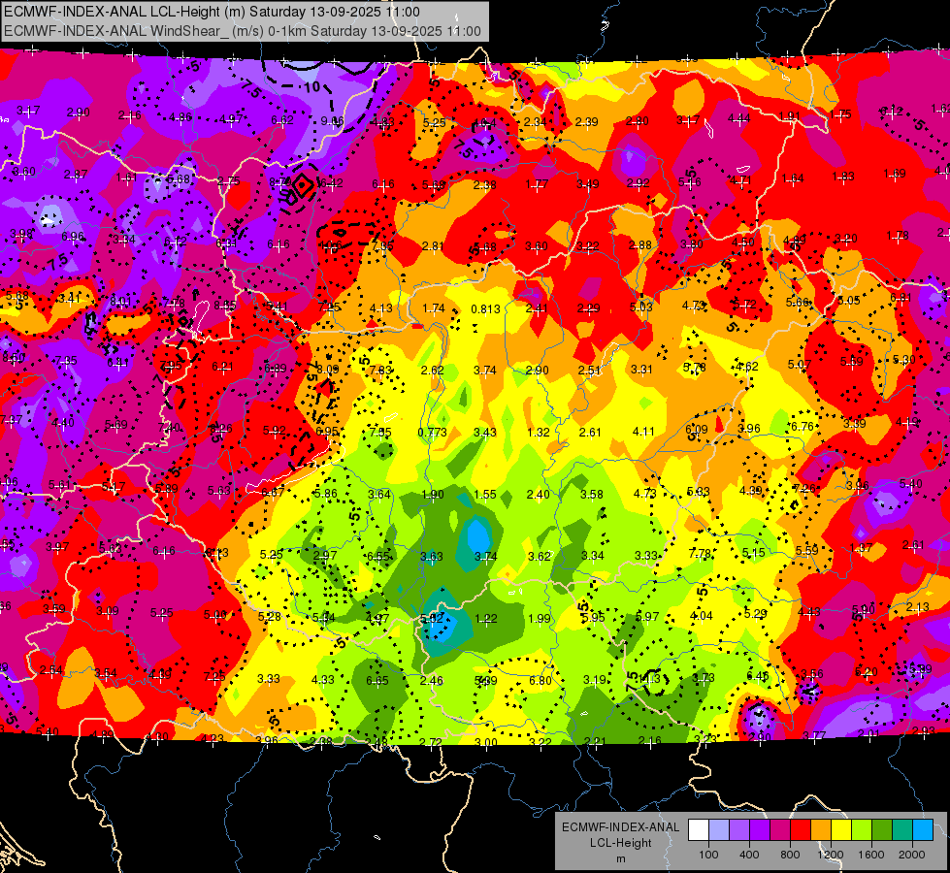The image size is (950, 873).
Task: Select the grid value 1.55
Action: pos(485,495)
